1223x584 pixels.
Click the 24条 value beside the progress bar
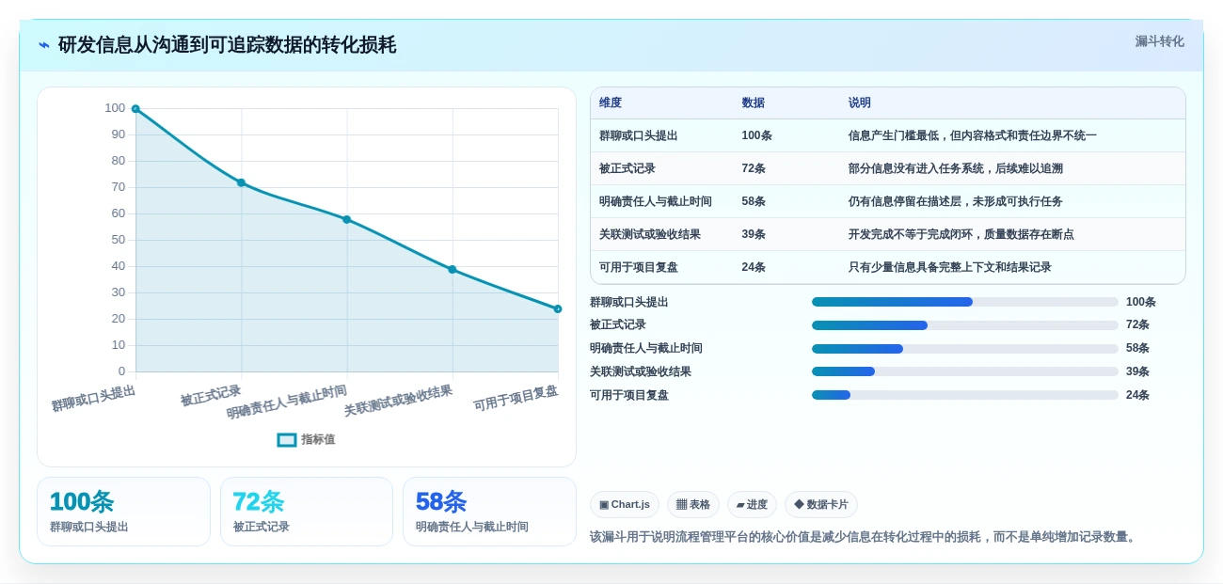[1137, 395]
